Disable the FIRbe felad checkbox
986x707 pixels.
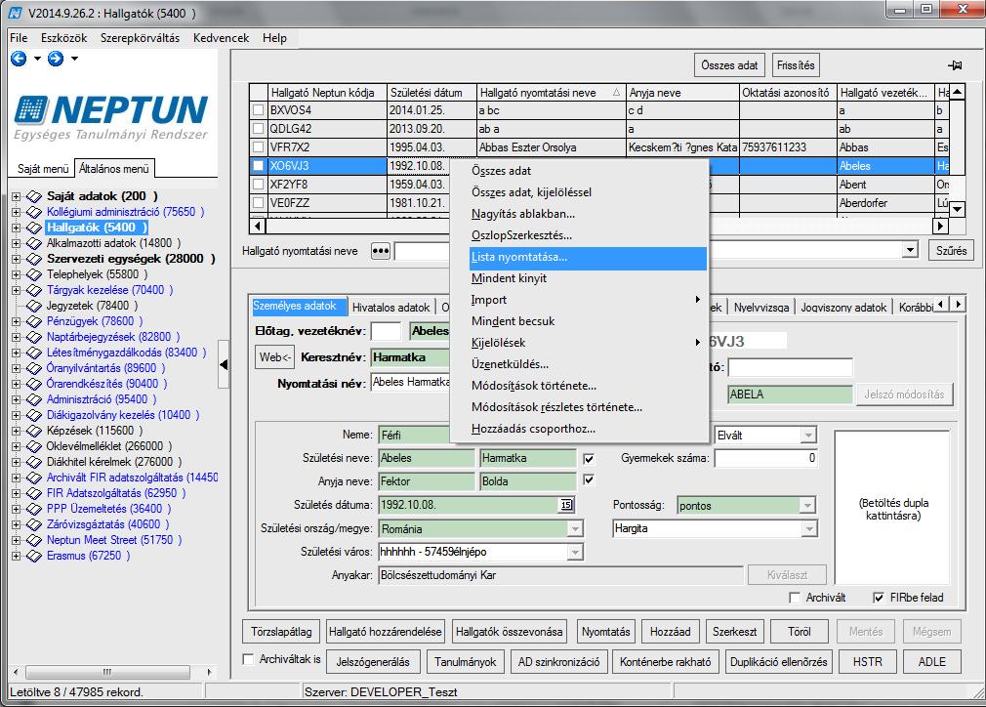click(x=879, y=598)
